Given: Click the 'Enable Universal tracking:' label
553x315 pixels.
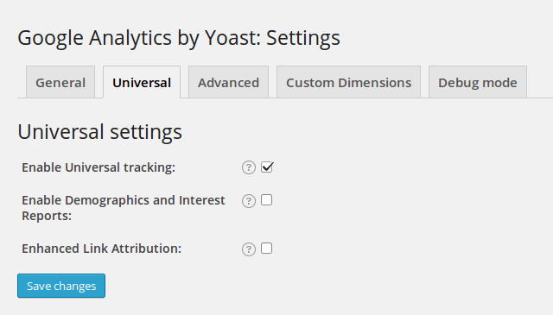Looking at the screenshot, I should click(99, 167).
